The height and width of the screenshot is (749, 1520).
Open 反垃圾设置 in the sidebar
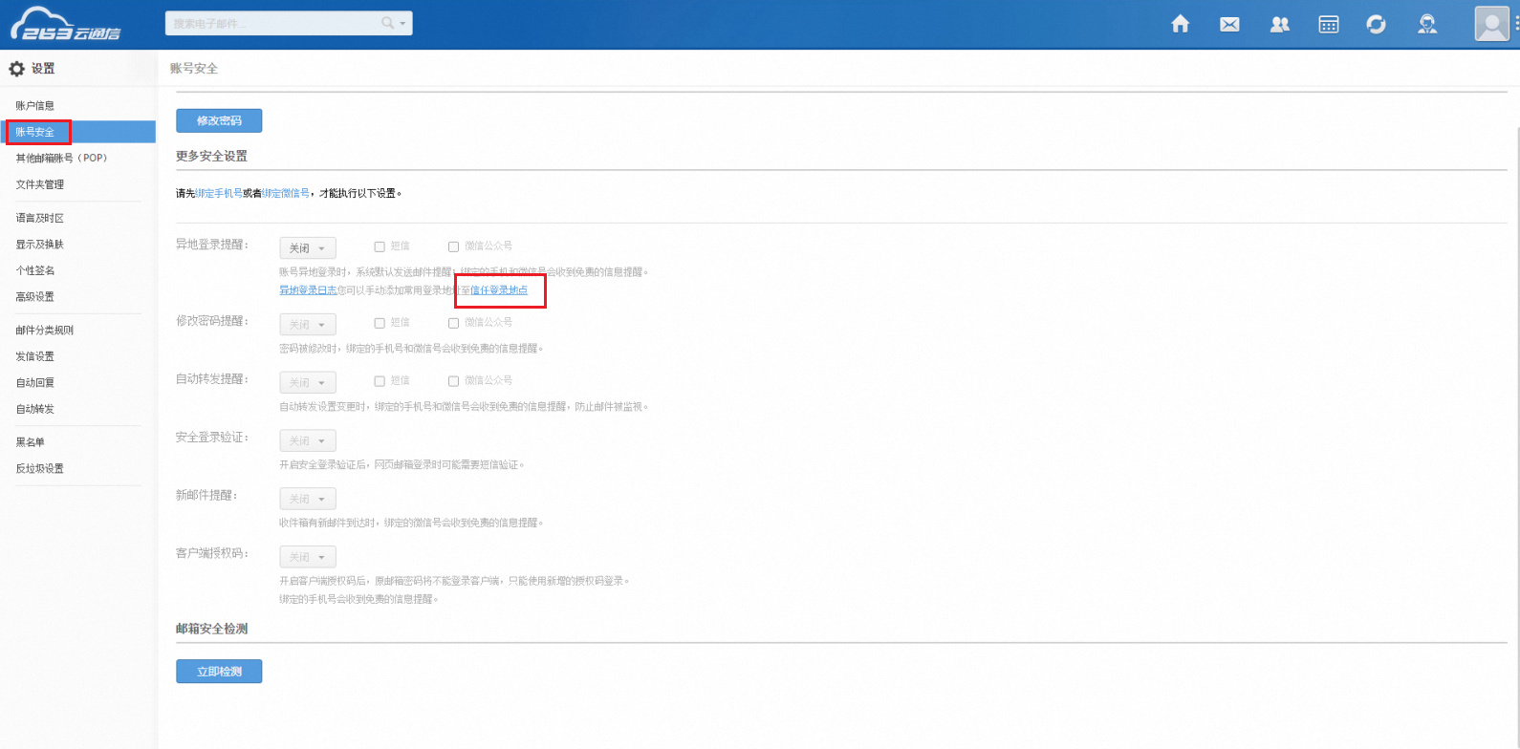(x=39, y=469)
